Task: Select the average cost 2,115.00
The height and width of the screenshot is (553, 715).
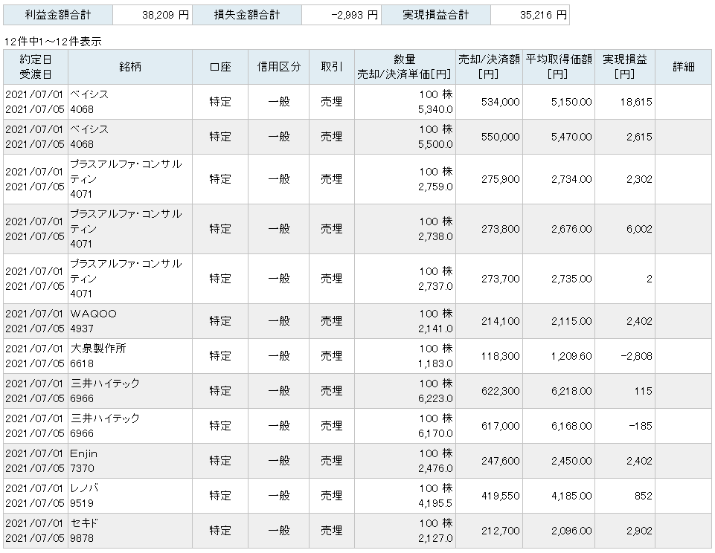Action: point(571,321)
